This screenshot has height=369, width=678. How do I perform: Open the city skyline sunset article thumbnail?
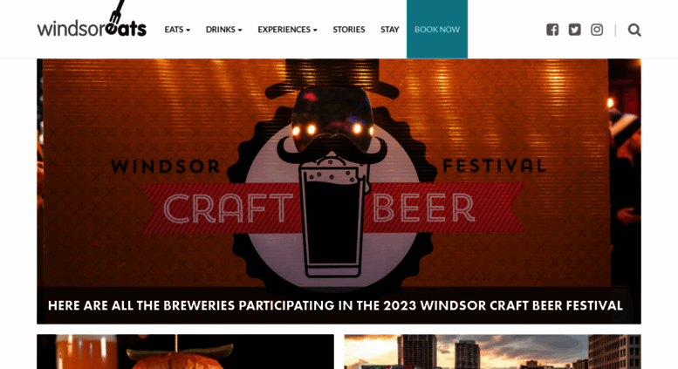[492, 352]
